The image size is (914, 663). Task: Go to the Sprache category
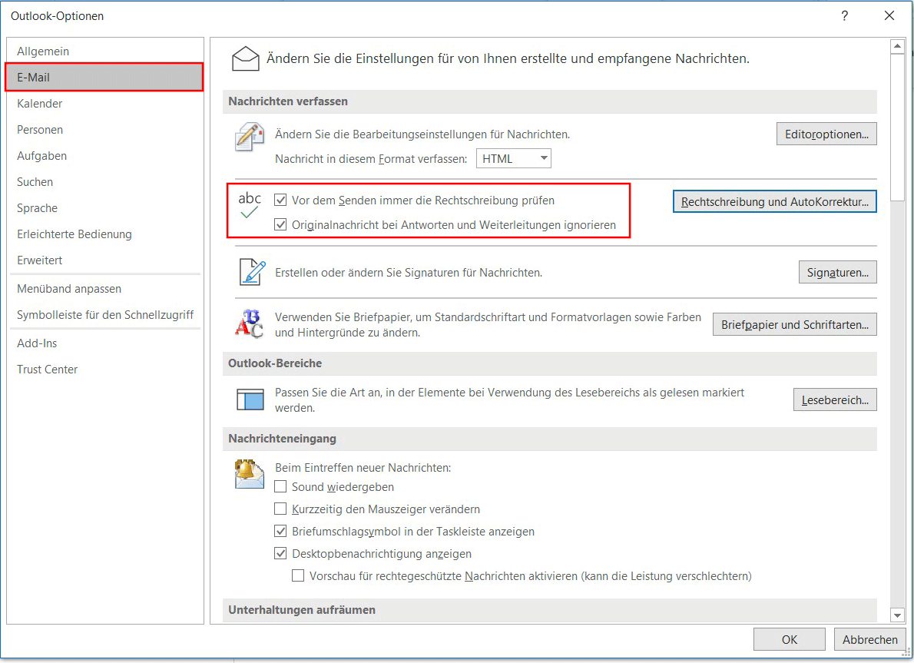click(105, 208)
